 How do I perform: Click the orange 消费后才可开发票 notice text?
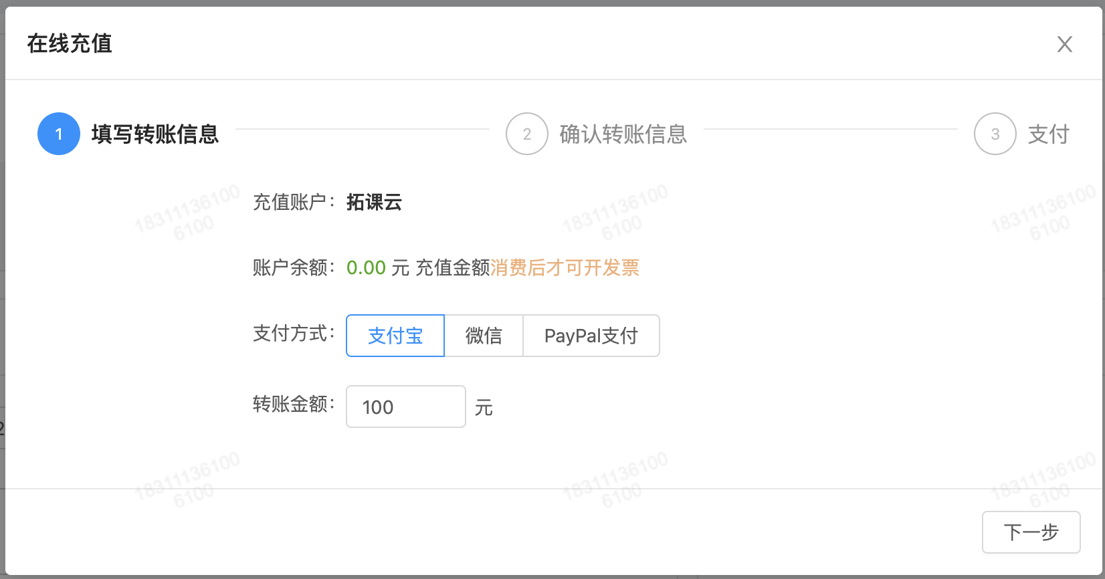click(565, 267)
